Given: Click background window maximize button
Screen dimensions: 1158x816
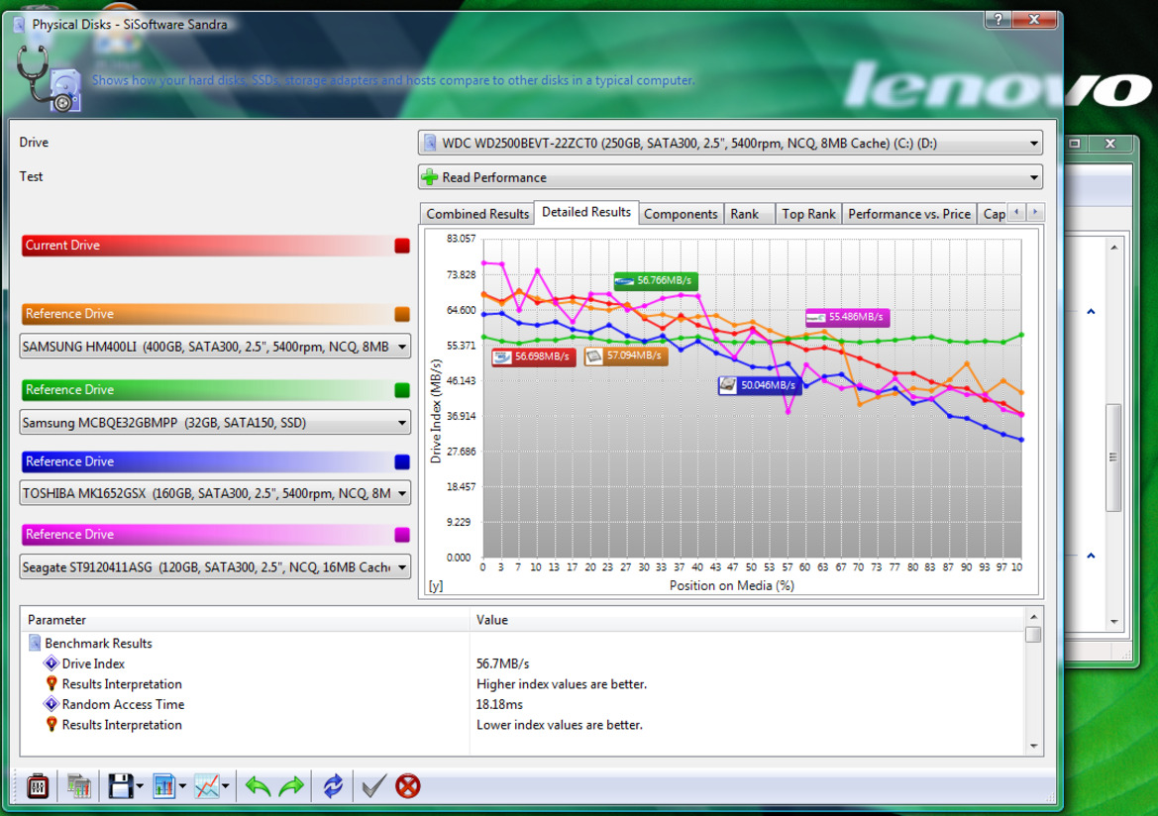Looking at the screenshot, I should pyautogui.click(x=1076, y=144).
